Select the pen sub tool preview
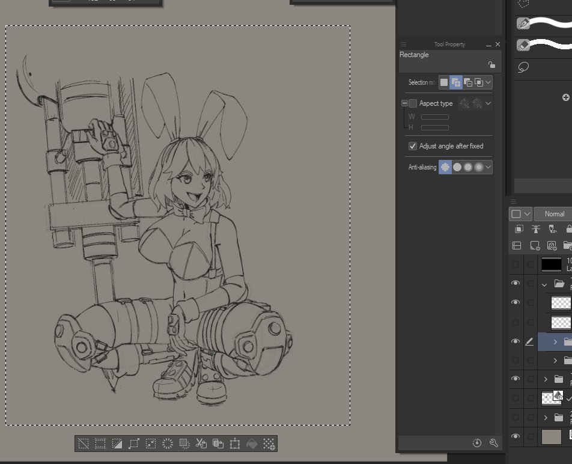Image resolution: width=572 pixels, height=464 pixels. (x=544, y=23)
